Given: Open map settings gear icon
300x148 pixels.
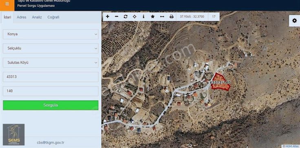Looking at the screenshot, I should 294,20.
